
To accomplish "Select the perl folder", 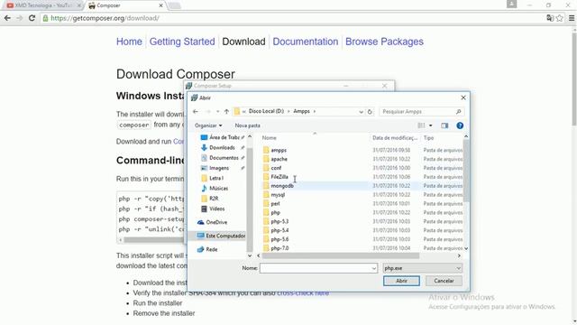I will click(275, 203).
